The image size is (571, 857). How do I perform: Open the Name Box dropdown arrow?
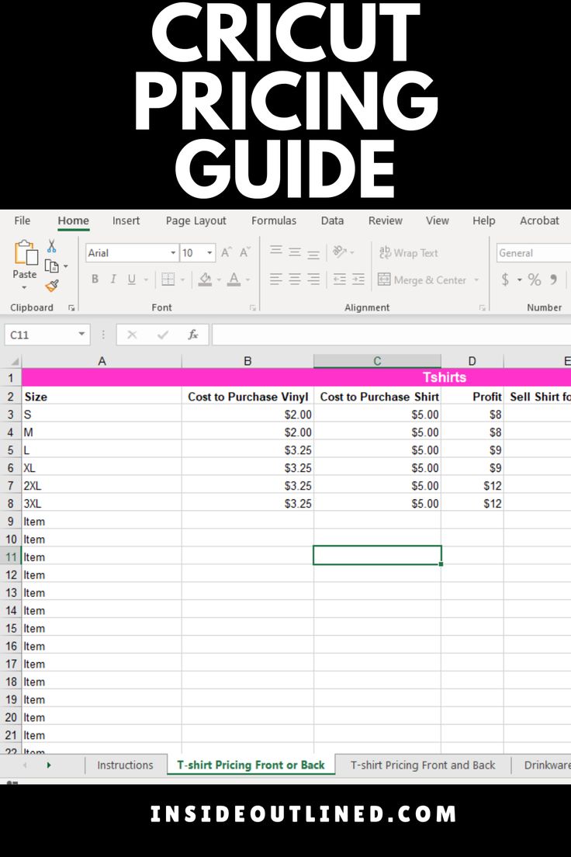[81, 334]
